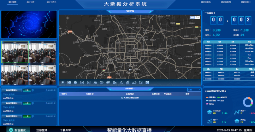Click the rounded card icon beside the globe
The height and width of the screenshot is (132, 255).
(108, 83)
